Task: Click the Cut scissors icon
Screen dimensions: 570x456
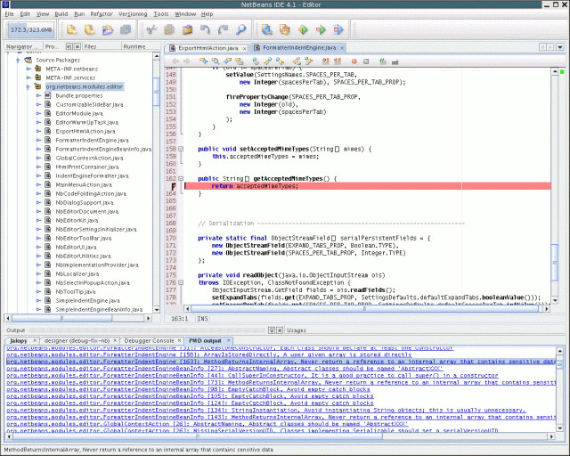Action: 151,29
